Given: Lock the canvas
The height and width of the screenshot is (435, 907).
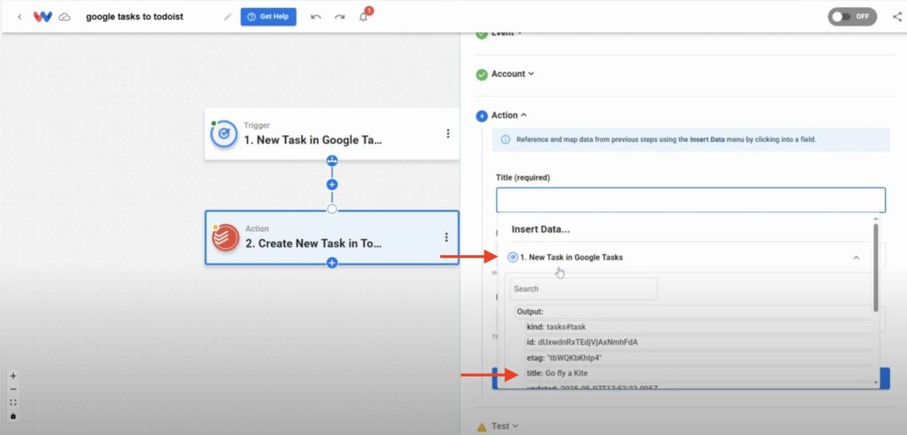Looking at the screenshot, I should coord(13,416).
